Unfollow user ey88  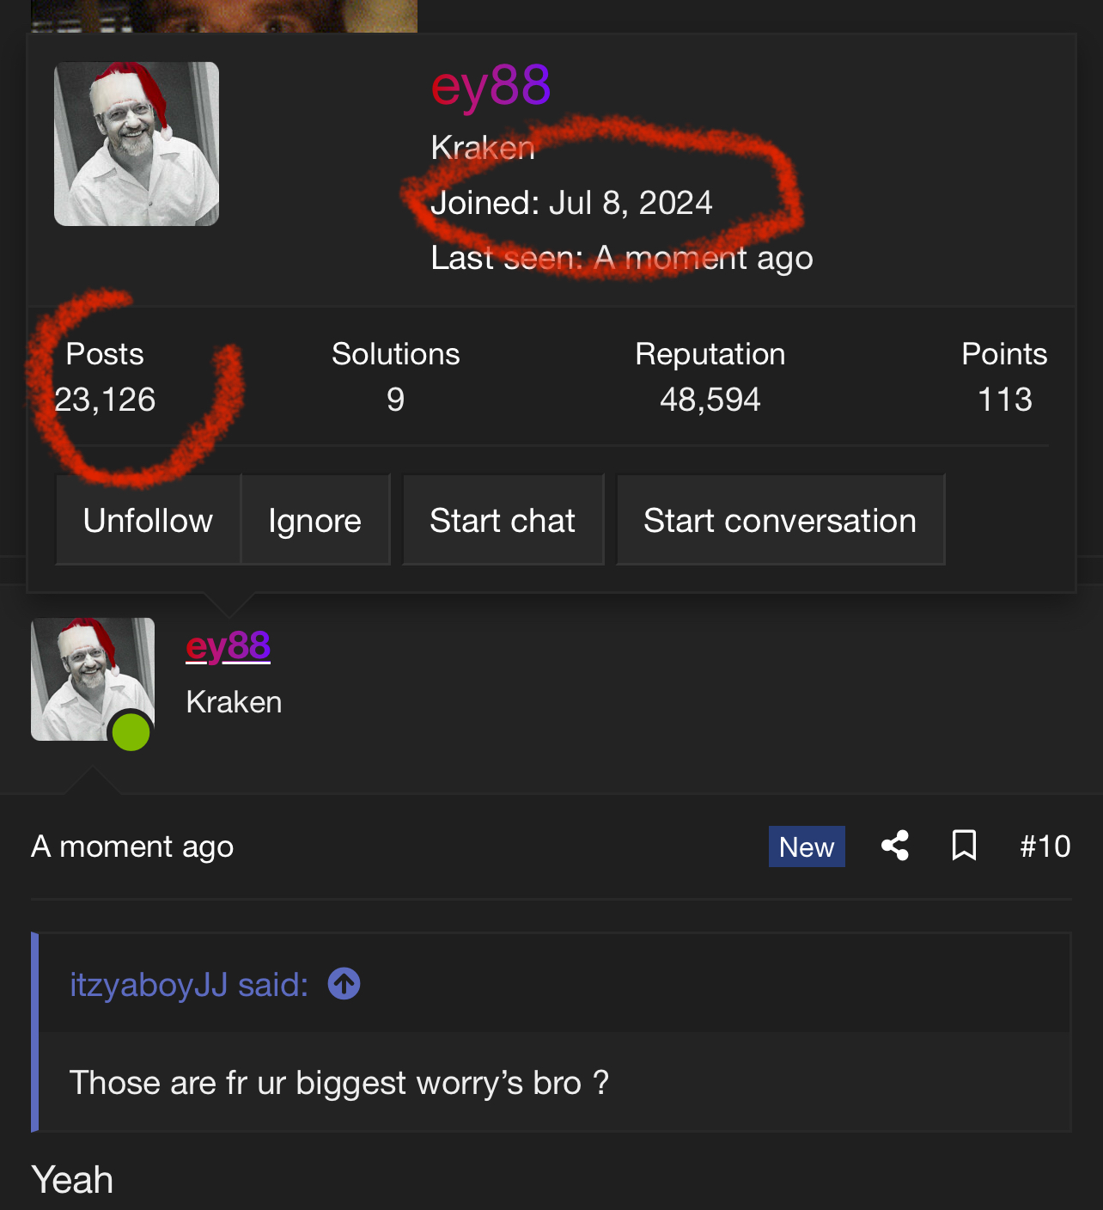148,520
